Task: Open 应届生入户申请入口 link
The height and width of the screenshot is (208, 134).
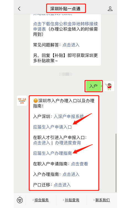Action: click(x=52, y=127)
